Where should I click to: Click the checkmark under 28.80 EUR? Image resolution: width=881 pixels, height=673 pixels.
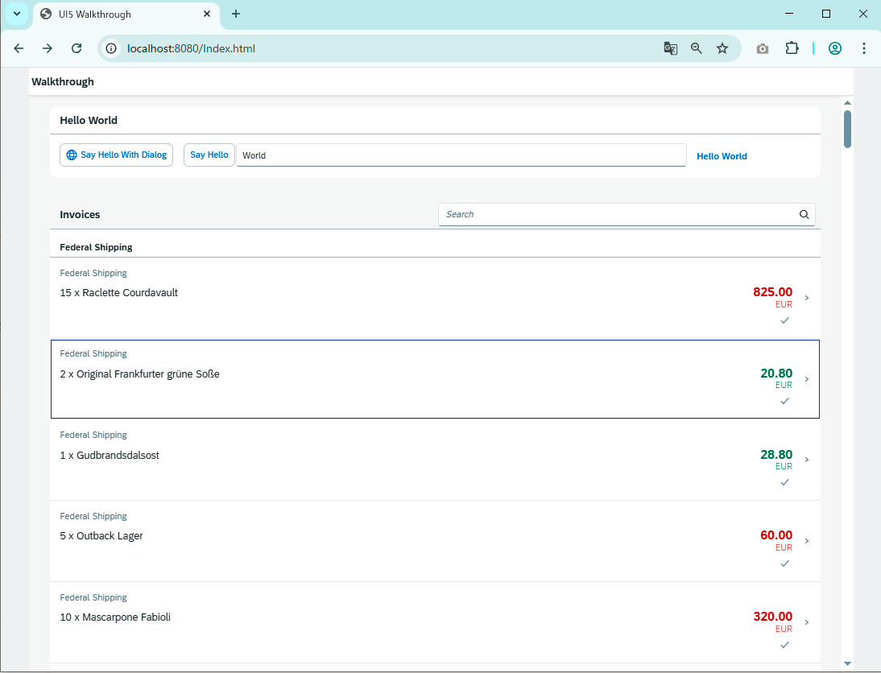coord(785,482)
